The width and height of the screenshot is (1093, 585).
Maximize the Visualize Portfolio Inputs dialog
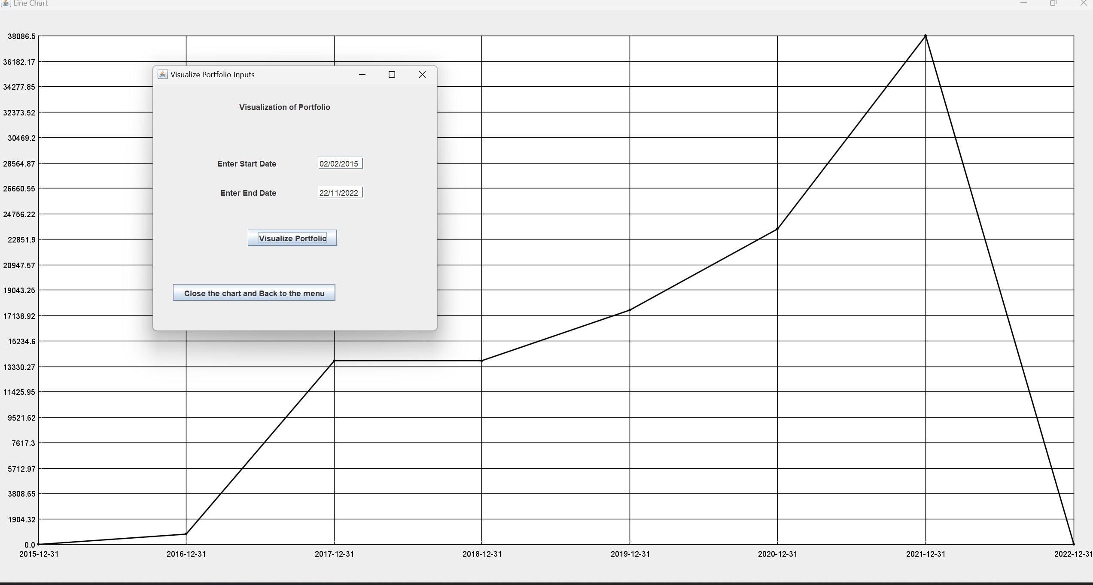(x=392, y=74)
